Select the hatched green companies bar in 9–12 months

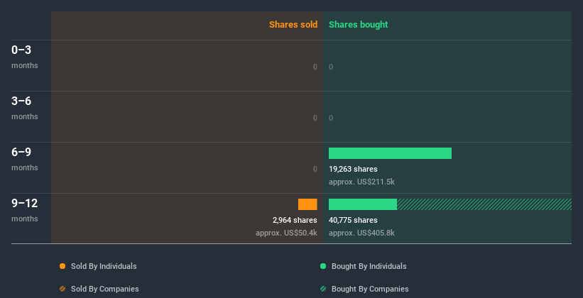coord(484,204)
